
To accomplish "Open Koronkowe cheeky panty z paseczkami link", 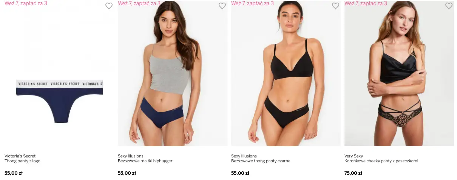I will pyautogui.click(x=381, y=161).
